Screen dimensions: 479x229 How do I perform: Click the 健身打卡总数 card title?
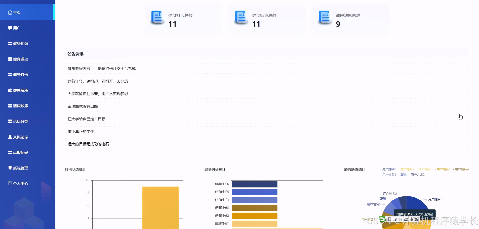click(180, 15)
